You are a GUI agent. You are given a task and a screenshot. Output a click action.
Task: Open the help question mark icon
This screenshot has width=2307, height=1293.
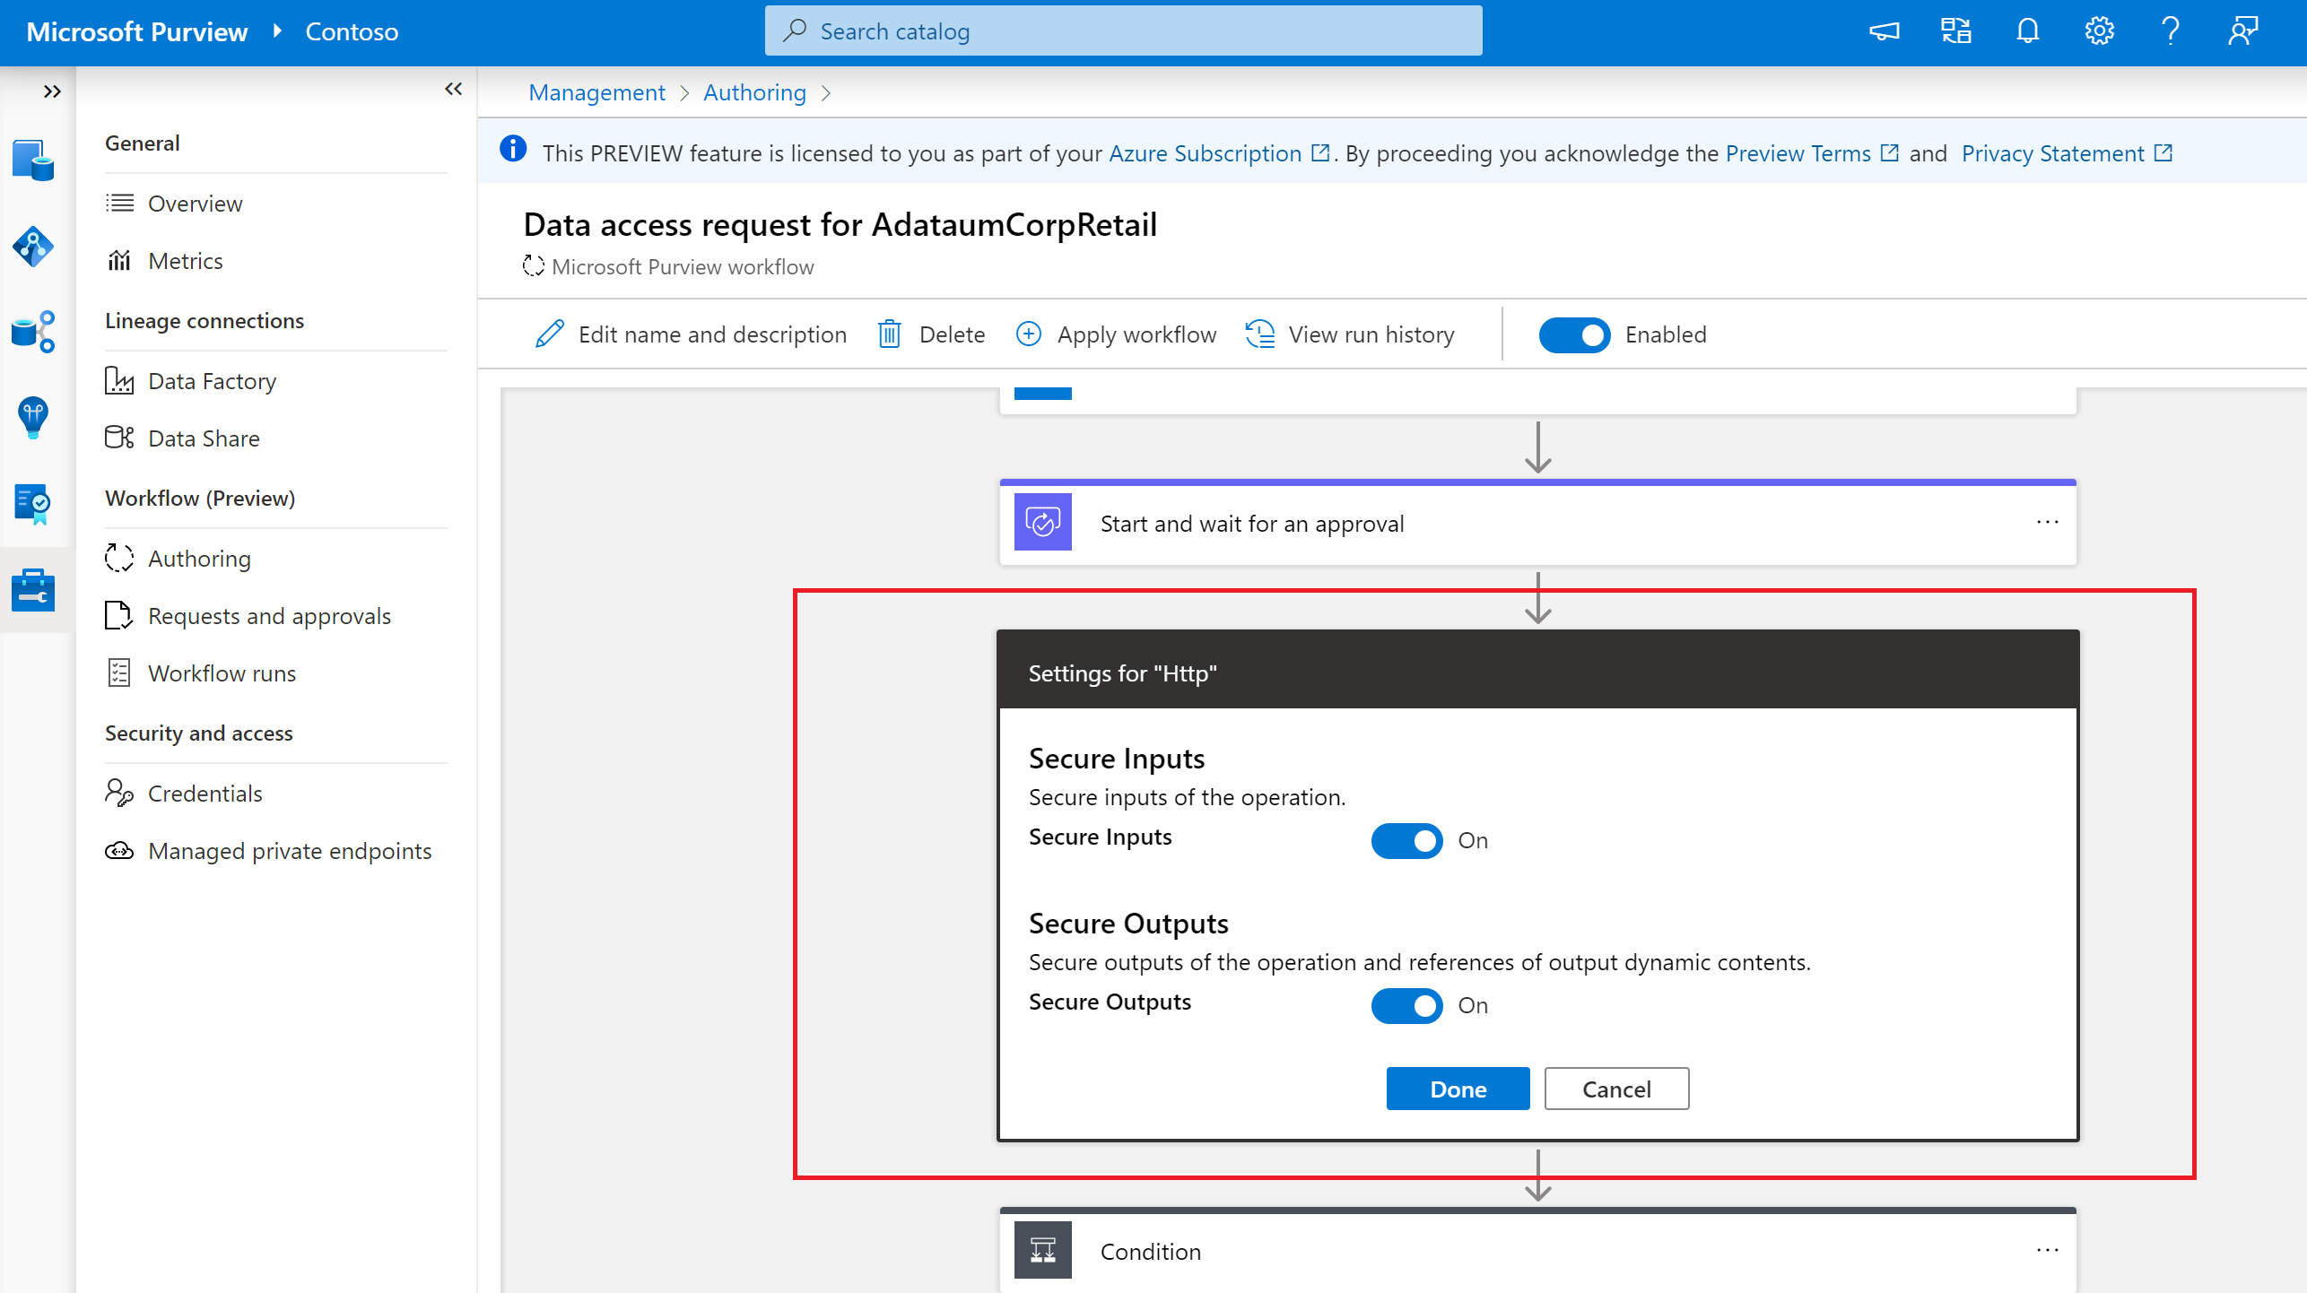pyautogui.click(x=2171, y=31)
